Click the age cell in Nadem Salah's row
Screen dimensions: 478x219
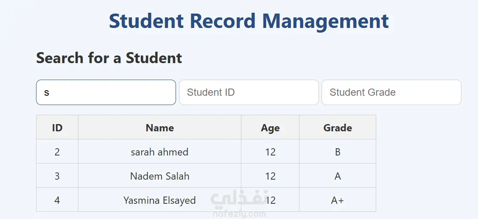(270, 176)
